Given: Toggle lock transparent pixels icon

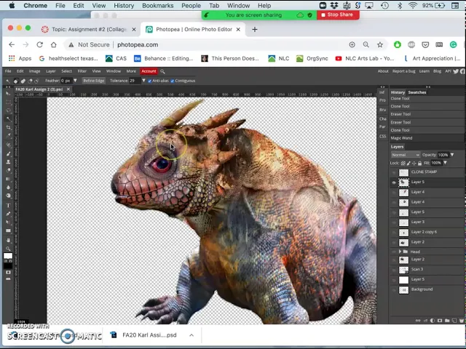Looking at the screenshot, I should pos(403,163).
